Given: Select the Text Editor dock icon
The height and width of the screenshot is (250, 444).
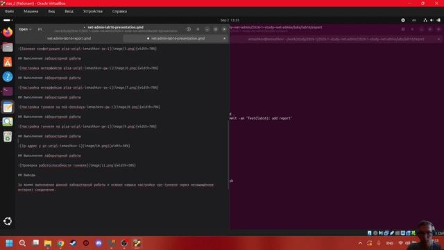Looking at the screenshot, I should [x=8, y=107].
